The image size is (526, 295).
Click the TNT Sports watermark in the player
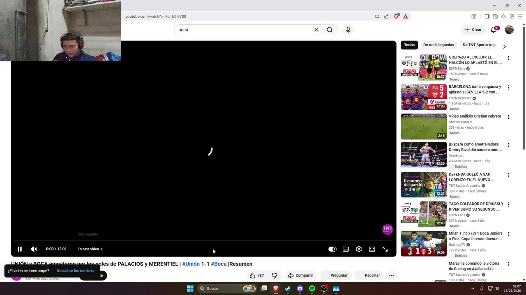click(388, 229)
